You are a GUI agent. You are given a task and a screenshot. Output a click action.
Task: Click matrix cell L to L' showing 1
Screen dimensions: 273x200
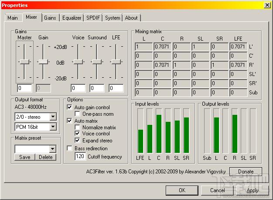143,47
